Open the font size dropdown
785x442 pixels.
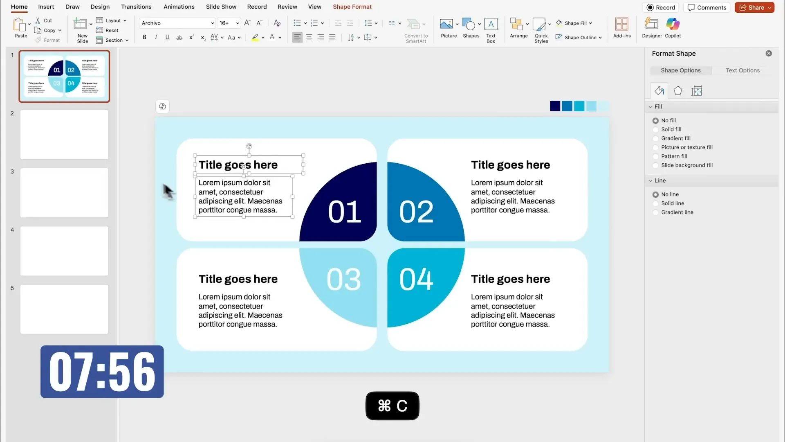(238, 23)
